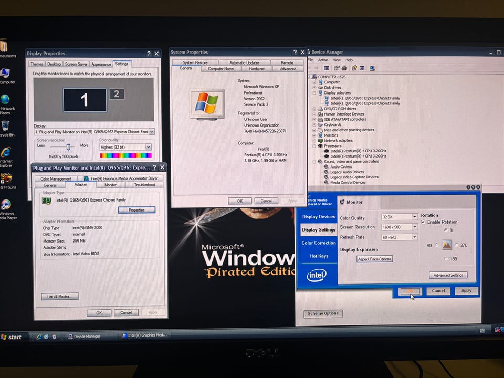Click Internet Explorer quick launch icon

pyautogui.click(x=39, y=337)
